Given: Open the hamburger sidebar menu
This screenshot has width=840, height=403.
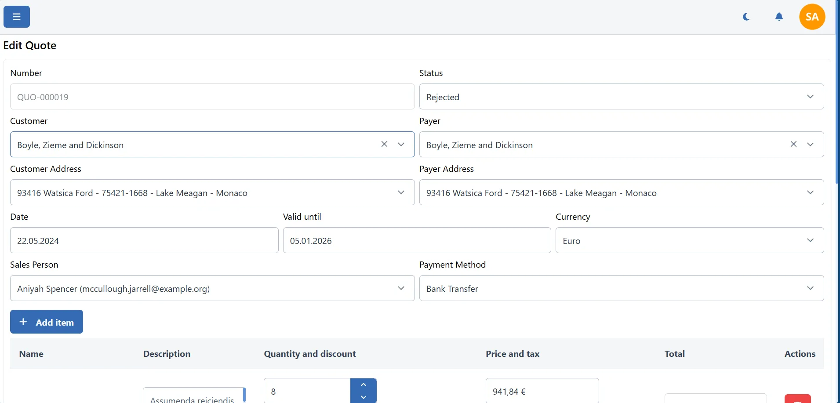Looking at the screenshot, I should point(17,17).
